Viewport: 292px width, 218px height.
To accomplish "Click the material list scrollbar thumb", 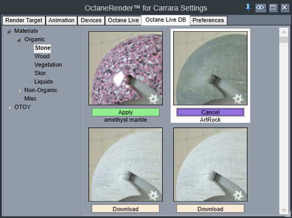I will [x=284, y=40].
